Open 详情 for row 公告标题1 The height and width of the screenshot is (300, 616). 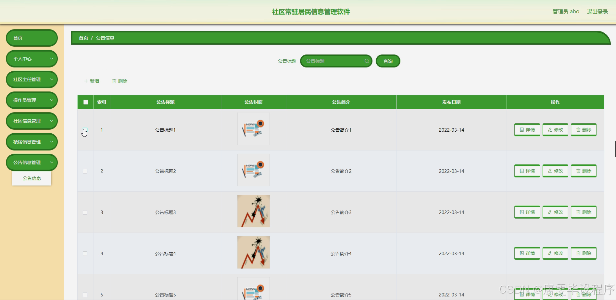(x=527, y=130)
